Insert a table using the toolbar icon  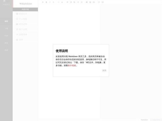click(x=87, y=2)
